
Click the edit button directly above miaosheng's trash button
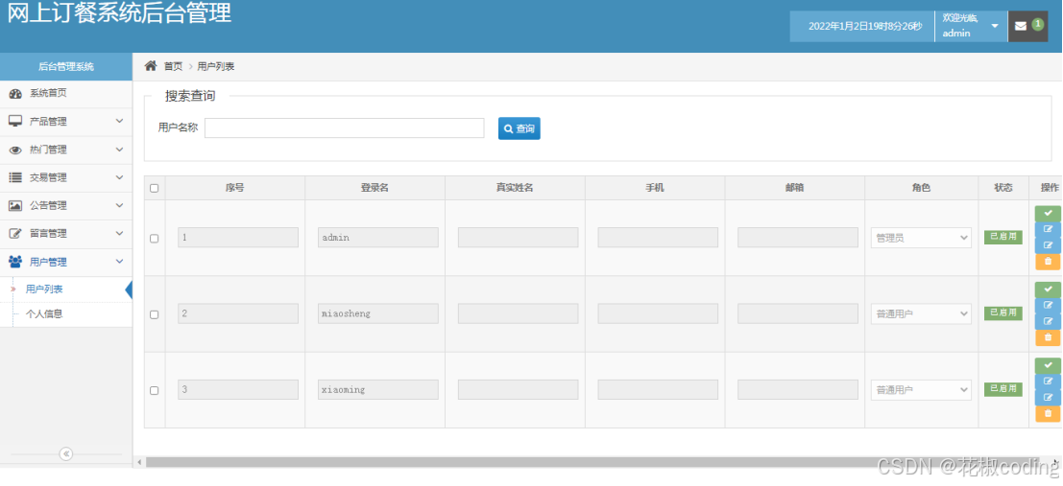coord(1048,321)
